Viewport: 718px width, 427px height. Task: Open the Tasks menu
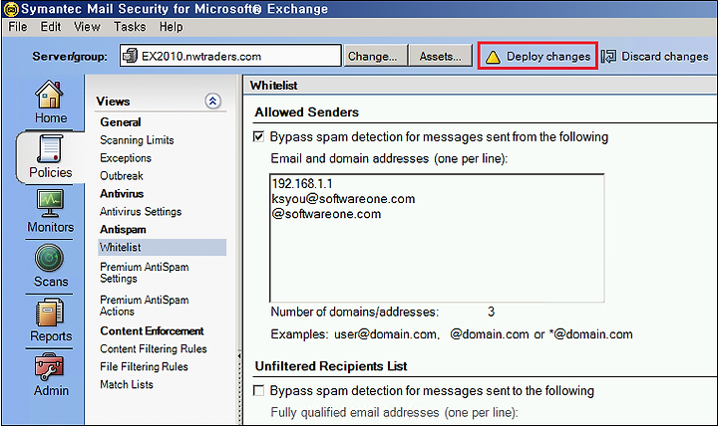tap(130, 27)
